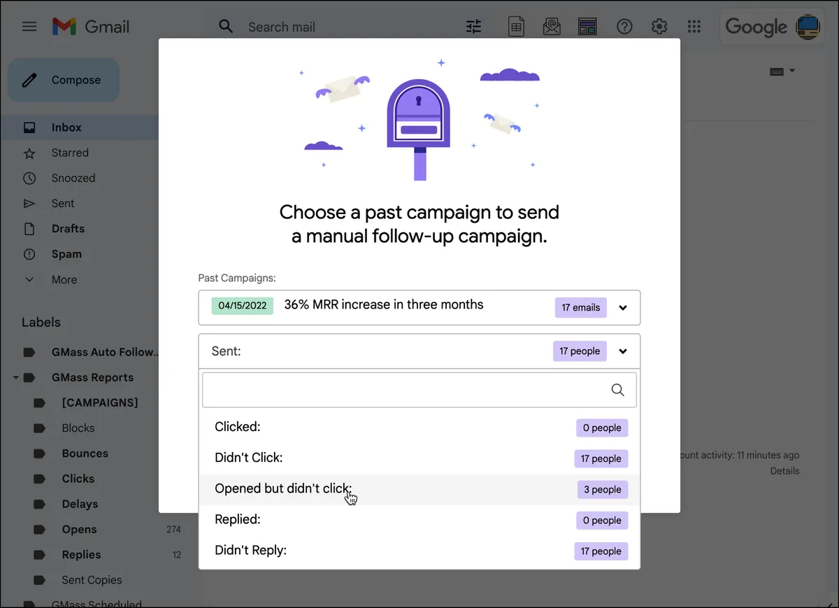Viewport: 839px width, 608px height.
Task: Collapse the Sent recipients dropdown chevron
Action: coord(623,351)
